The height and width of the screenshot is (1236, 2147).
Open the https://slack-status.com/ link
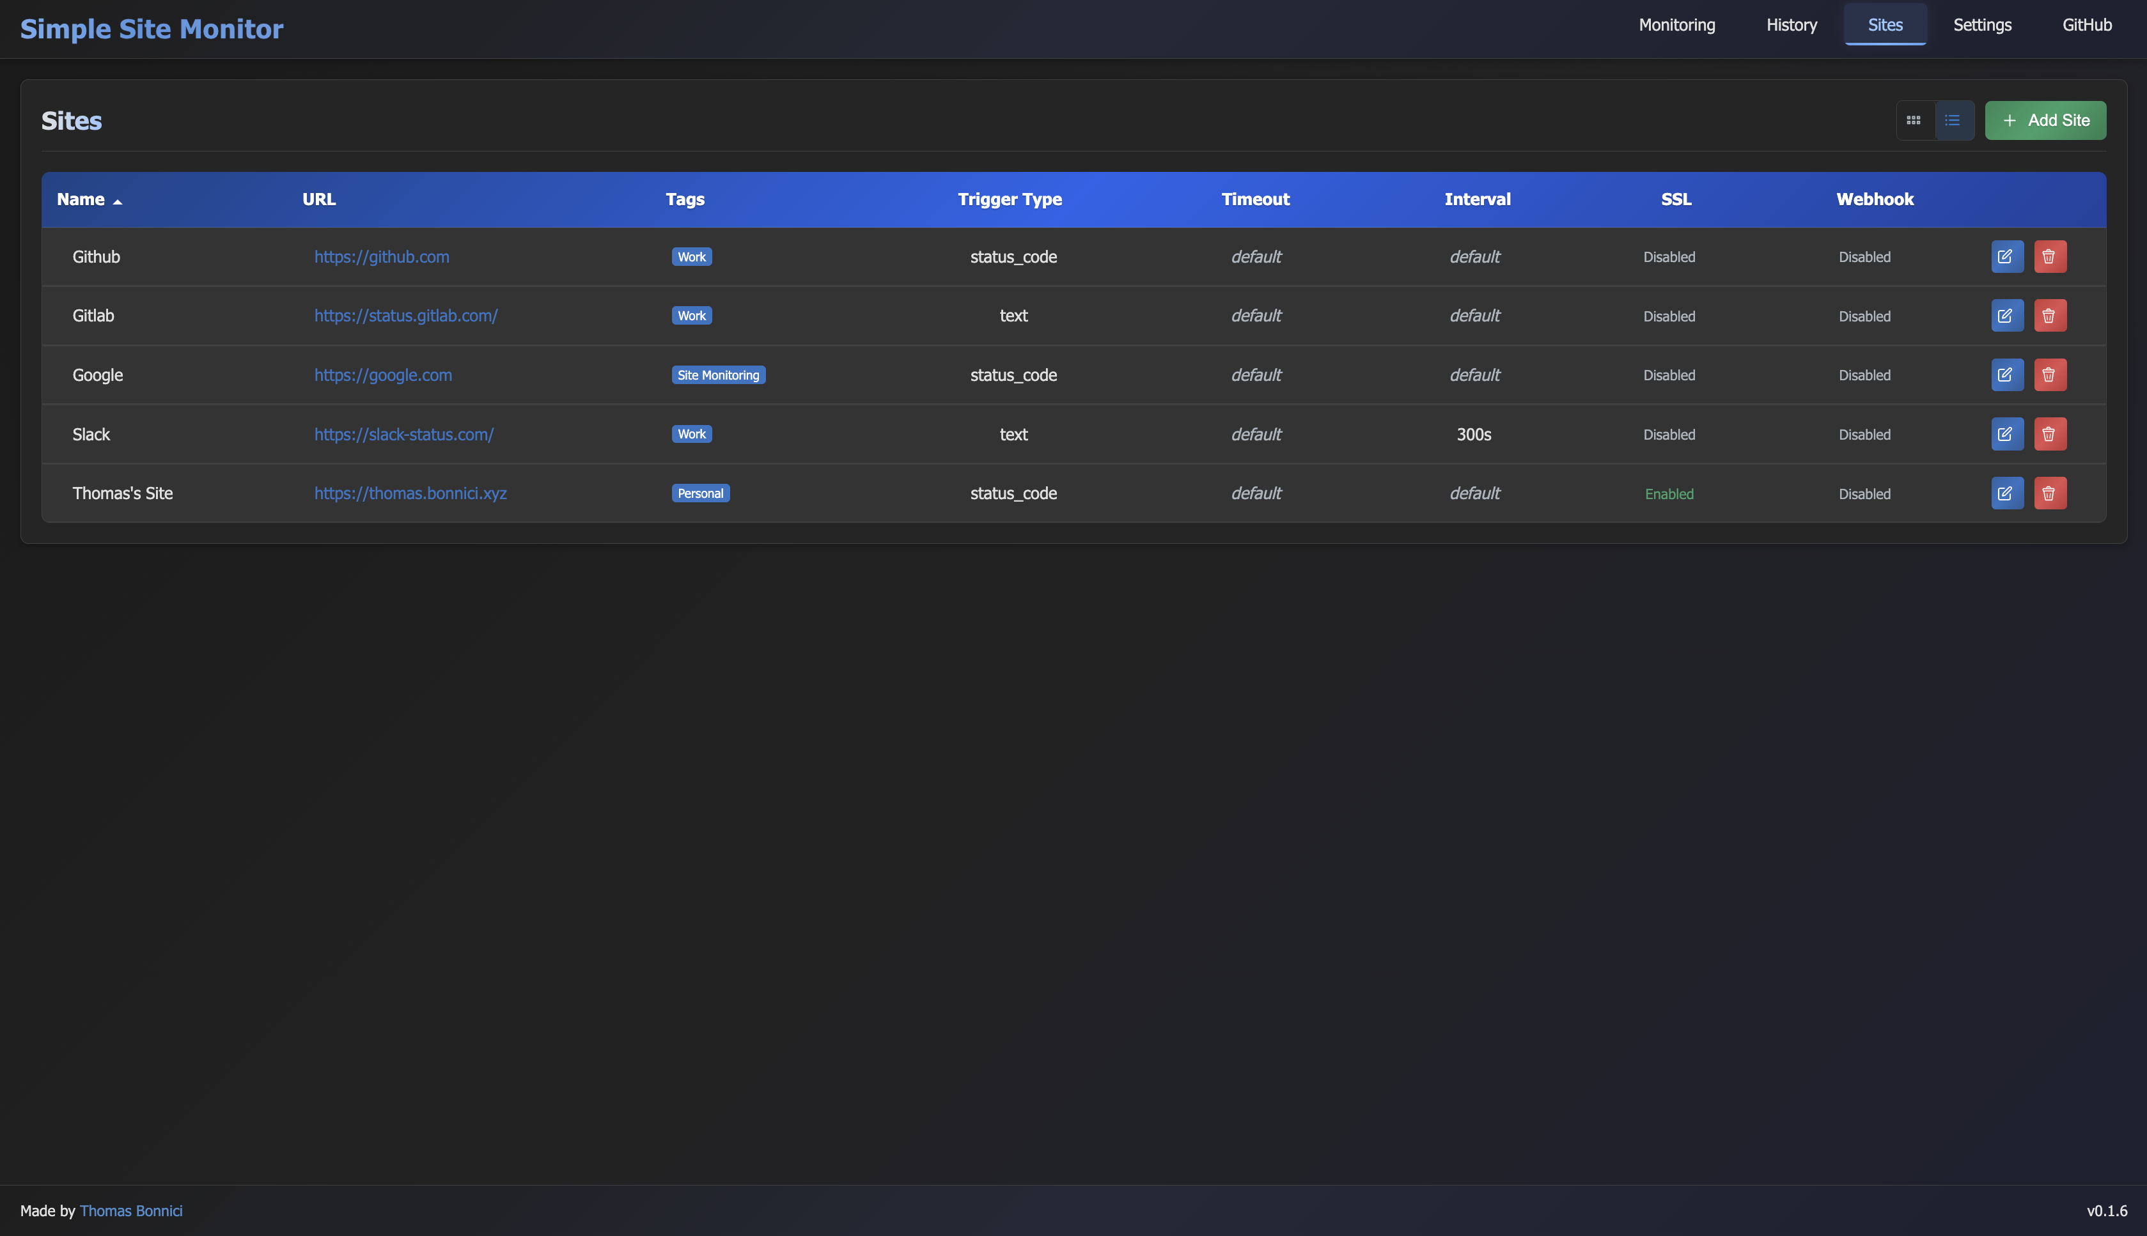(403, 434)
